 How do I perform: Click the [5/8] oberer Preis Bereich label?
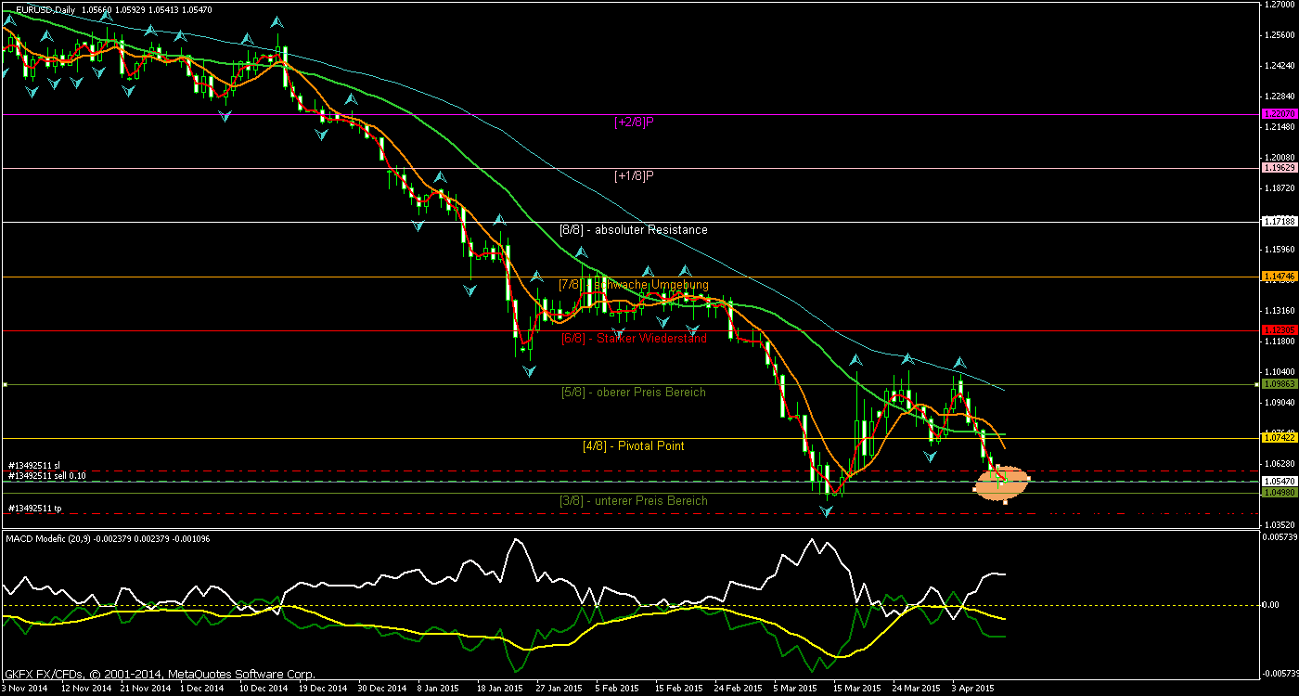(634, 393)
